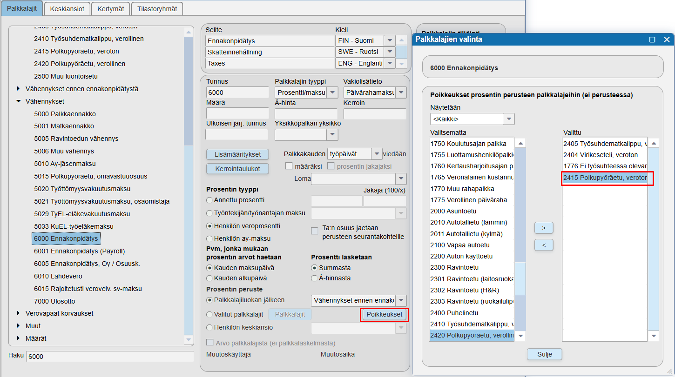The image size is (675, 377).
Task: Close the dialog with Sulje
Action: [x=544, y=354]
